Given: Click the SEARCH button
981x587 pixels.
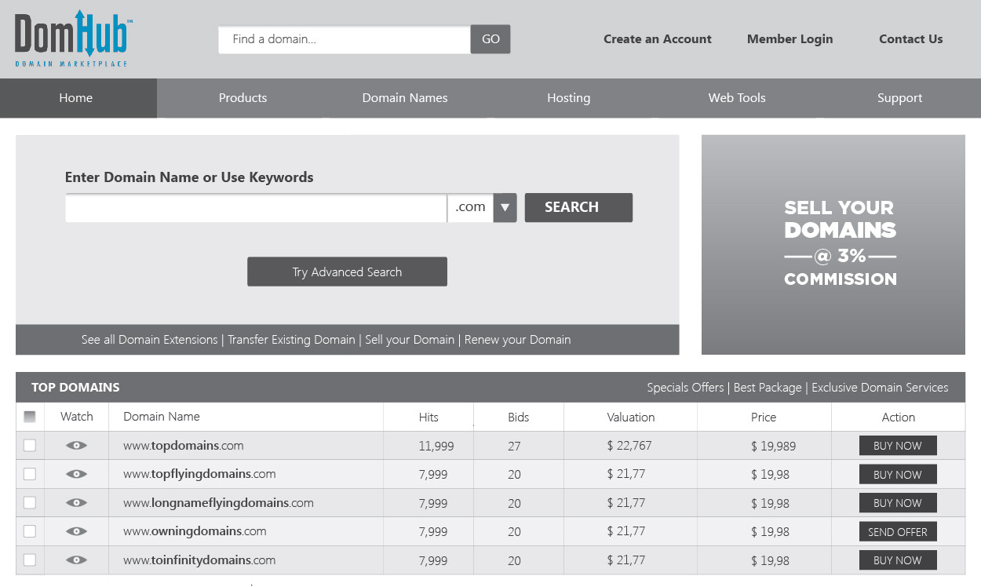Looking at the screenshot, I should tap(578, 208).
